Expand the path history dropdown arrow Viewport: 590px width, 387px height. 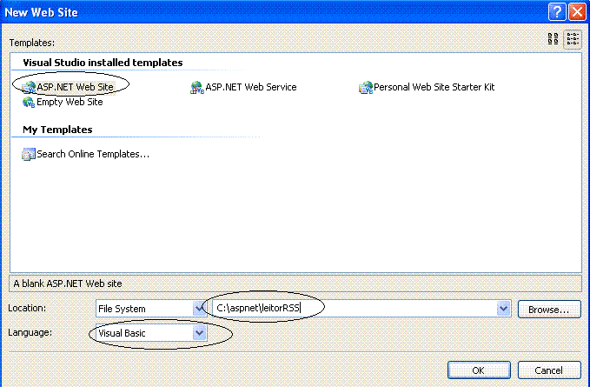click(x=503, y=309)
